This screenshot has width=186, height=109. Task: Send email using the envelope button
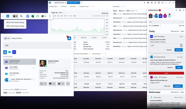coord(59,84)
